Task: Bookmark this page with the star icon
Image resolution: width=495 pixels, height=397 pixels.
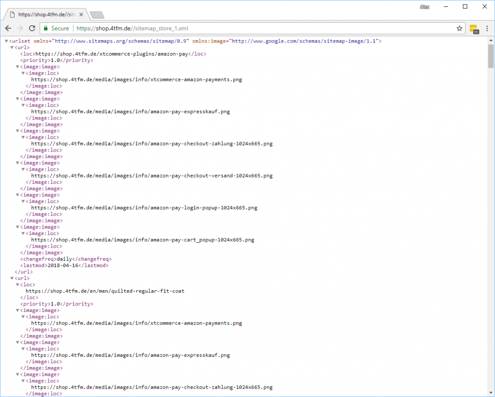Action: pos(459,29)
